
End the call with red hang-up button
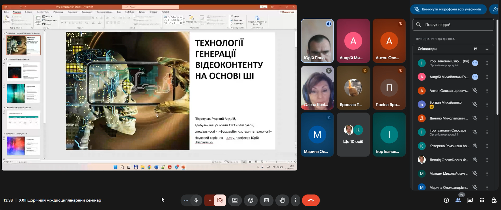311,200
